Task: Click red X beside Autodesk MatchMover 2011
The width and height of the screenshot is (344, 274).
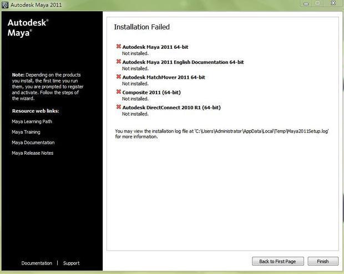Action: 118,77
